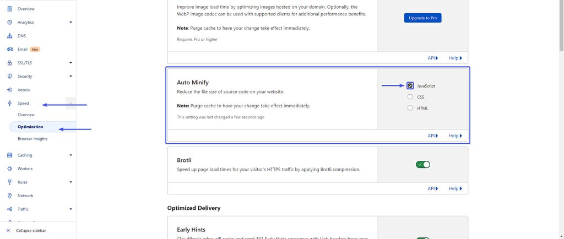The width and height of the screenshot is (564, 239).
Task: Check the HTML Auto Minify checkbox
Action: [x=410, y=108]
